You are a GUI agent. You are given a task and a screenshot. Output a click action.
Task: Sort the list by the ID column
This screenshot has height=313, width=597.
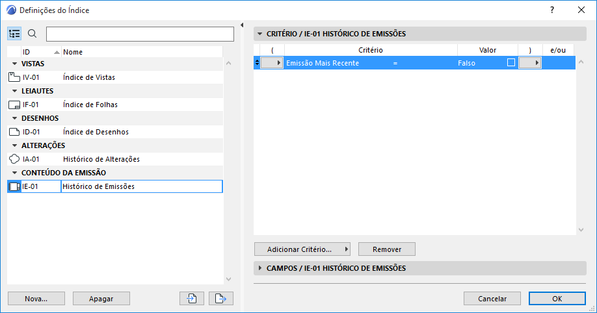click(x=39, y=52)
